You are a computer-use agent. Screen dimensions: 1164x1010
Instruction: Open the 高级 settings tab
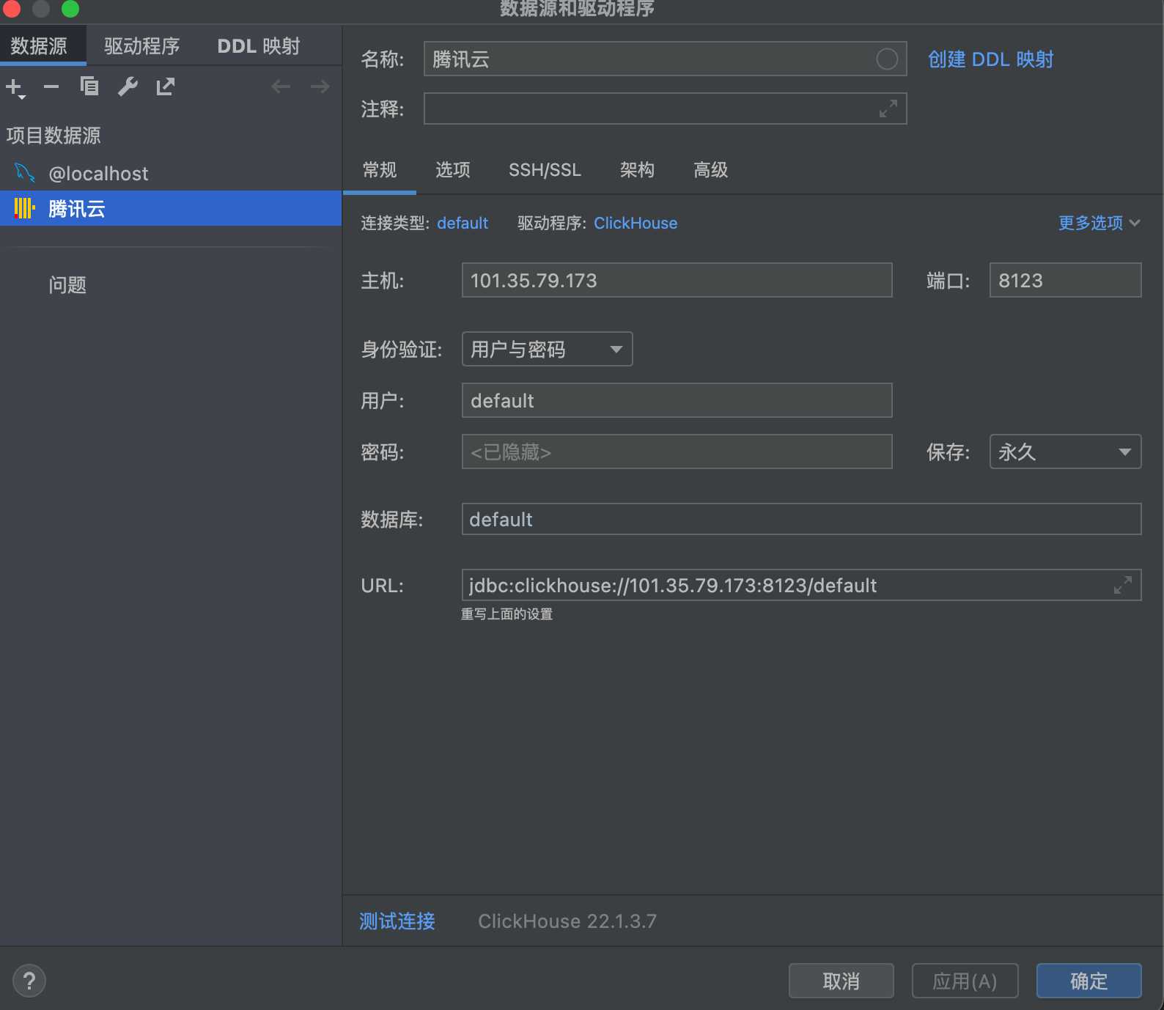tap(710, 170)
